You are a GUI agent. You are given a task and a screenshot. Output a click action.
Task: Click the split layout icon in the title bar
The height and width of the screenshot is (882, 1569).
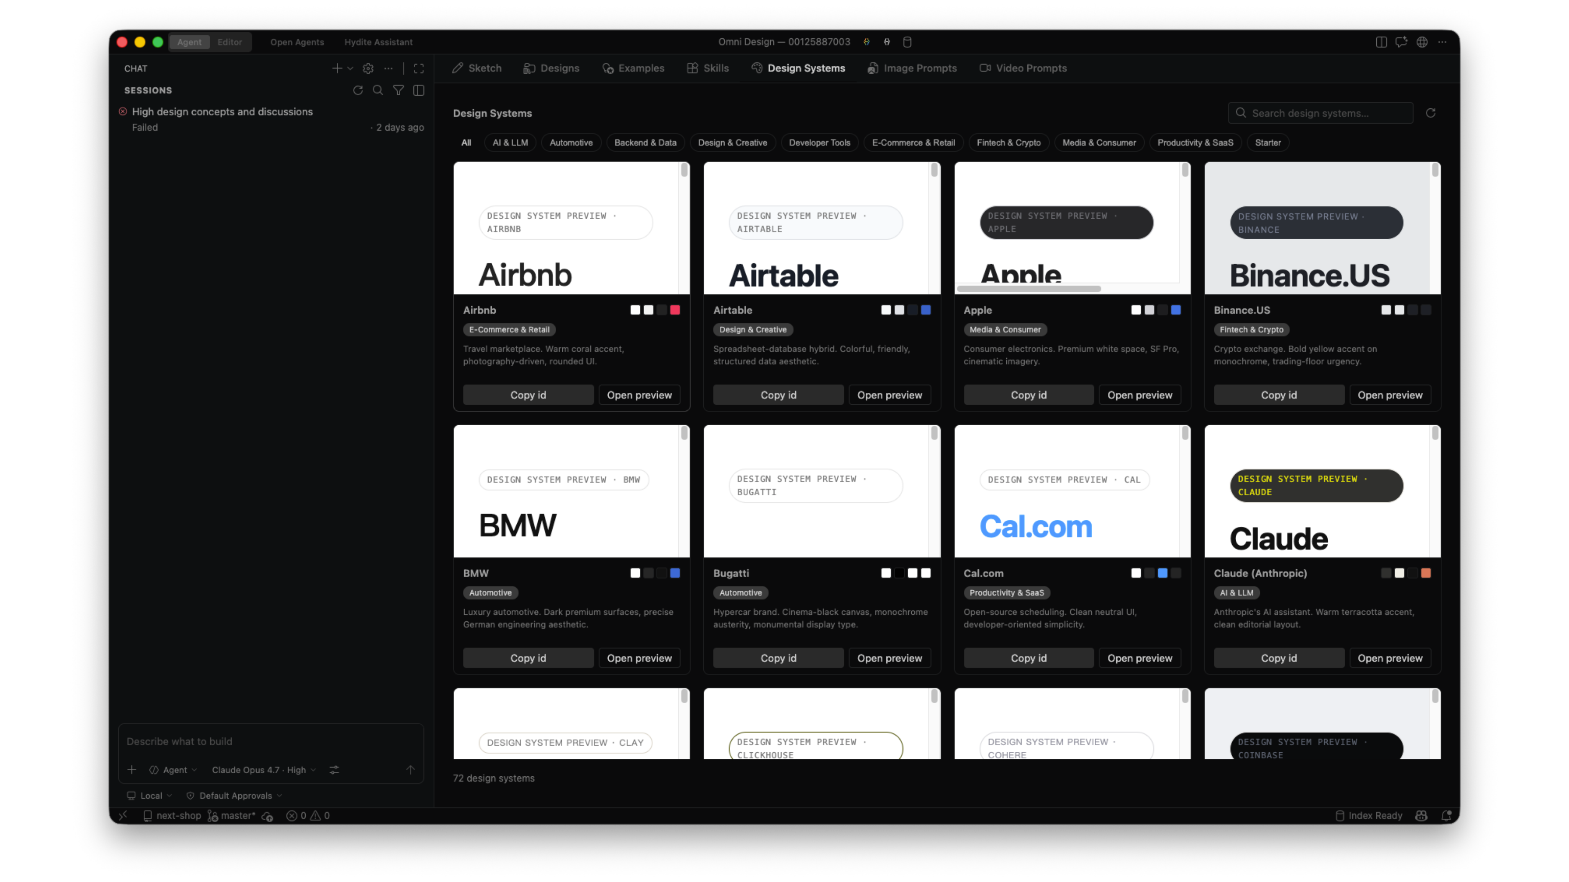click(x=1381, y=42)
